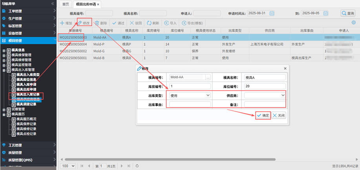Click the 确定 confirm button
This screenshot has height=170, width=360.
(x=263, y=116)
